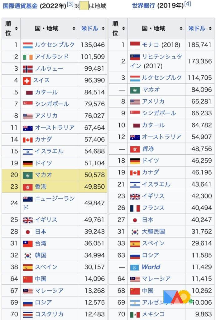
Task: Open the アイルランド country link
Action: coord(51,57)
